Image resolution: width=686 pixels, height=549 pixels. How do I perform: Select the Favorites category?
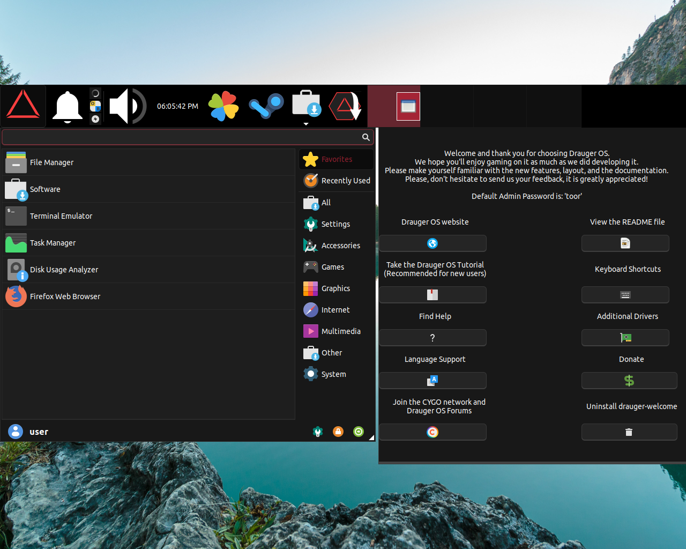click(x=336, y=159)
